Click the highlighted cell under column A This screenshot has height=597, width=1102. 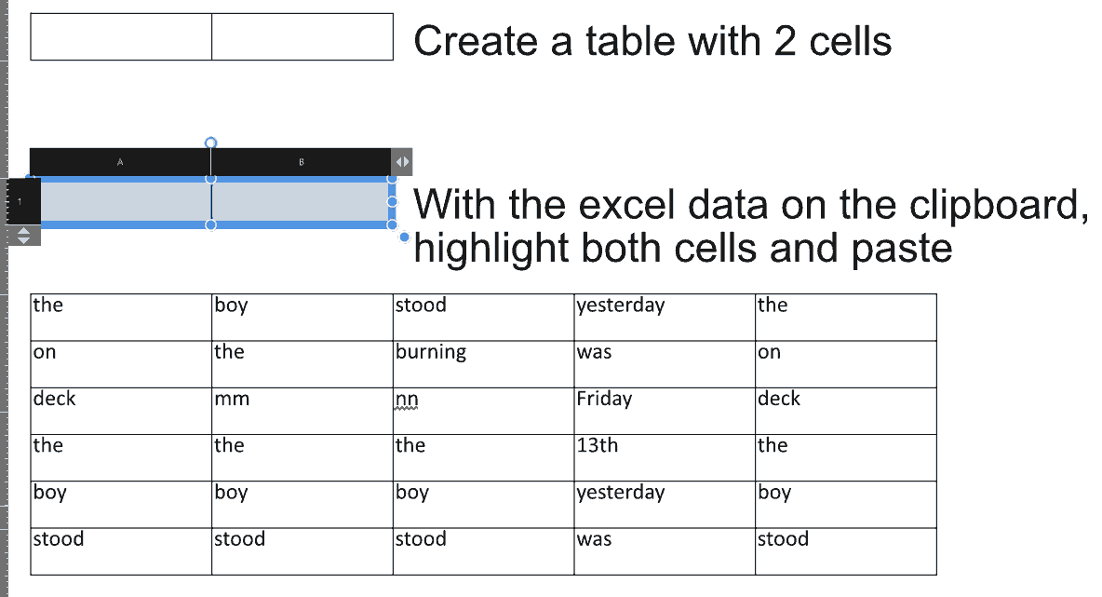pyautogui.click(x=126, y=202)
